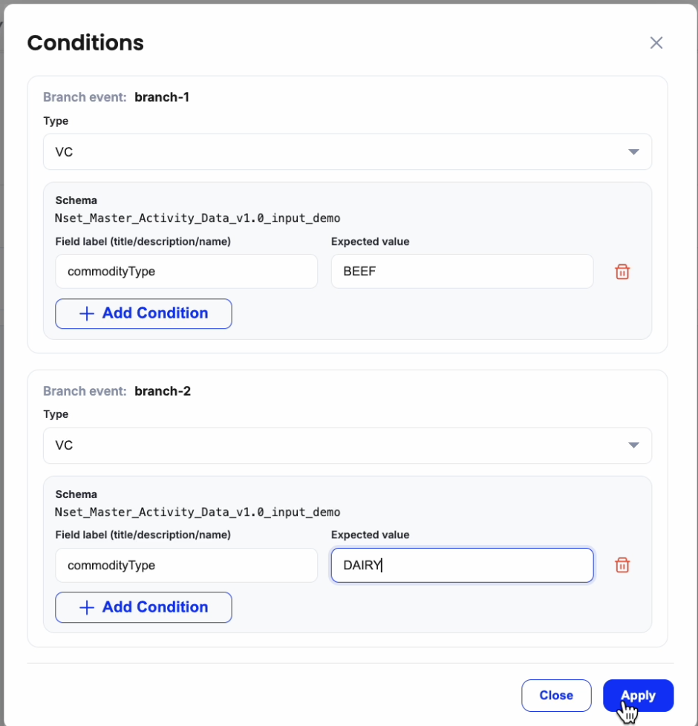Click the DAIRY expected value field

coord(461,566)
